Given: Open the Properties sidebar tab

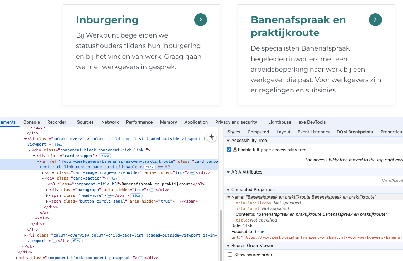Looking at the screenshot, I should pos(391,132).
